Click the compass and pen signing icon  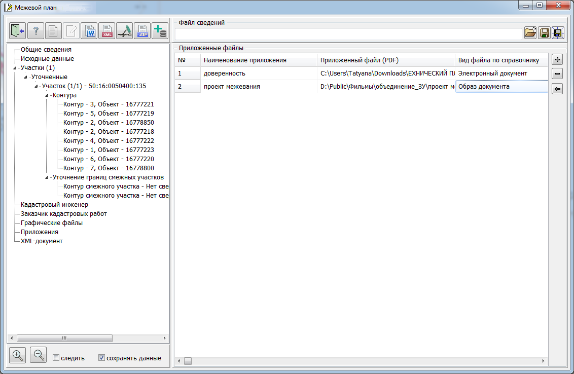(125, 31)
